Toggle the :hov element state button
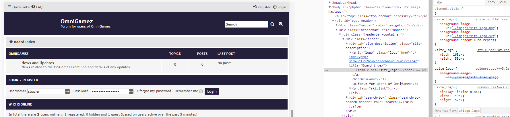 [491, 2]
